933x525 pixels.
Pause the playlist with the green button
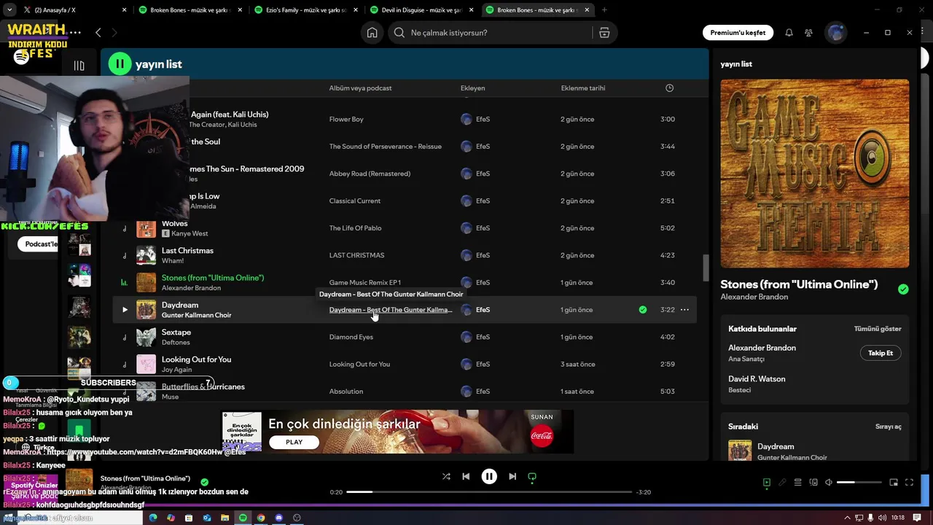click(120, 64)
